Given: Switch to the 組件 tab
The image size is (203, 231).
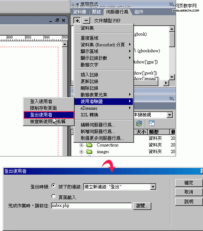Looking at the screenshot, I should (x=139, y=12).
